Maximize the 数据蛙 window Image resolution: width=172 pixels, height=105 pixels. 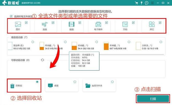click(x=163, y=3)
